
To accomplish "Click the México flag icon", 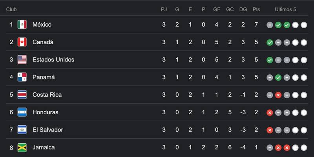I will (22, 25).
